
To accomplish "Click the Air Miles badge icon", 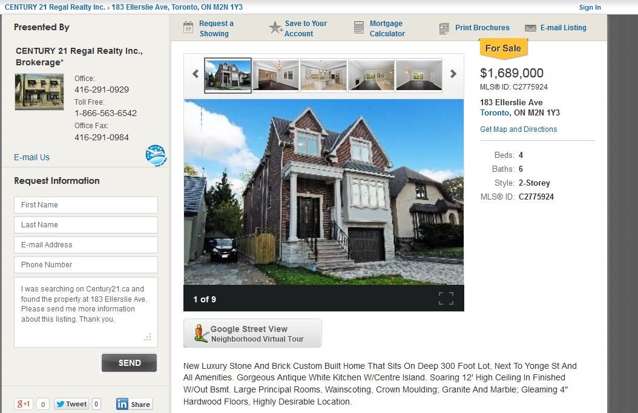I will click(x=156, y=155).
